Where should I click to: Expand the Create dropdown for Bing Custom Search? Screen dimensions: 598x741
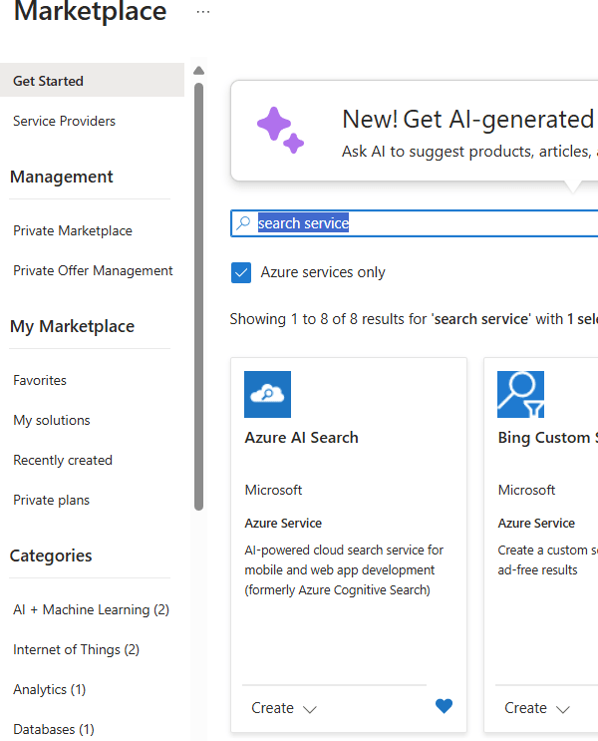pos(562,709)
